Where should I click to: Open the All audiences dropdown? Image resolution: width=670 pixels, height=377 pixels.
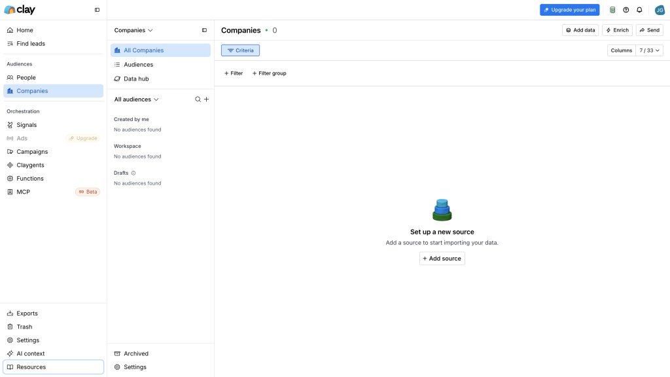point(136,99)
